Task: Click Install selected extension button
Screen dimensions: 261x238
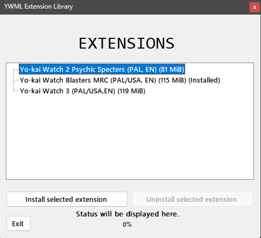Action: pos(67,199)
